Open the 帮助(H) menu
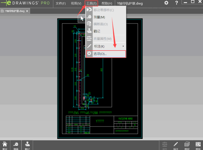Image resolution: width=203 pixels, height=150 pixels. click(x=106, y=3)
